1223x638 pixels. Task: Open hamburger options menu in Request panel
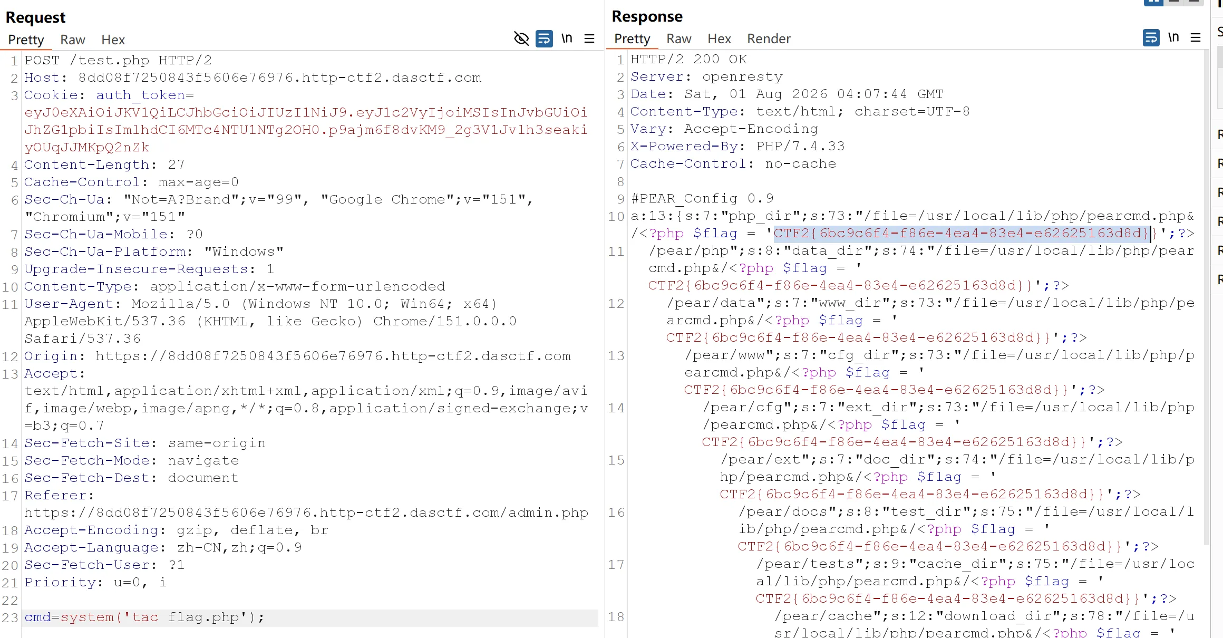point(589,39)
